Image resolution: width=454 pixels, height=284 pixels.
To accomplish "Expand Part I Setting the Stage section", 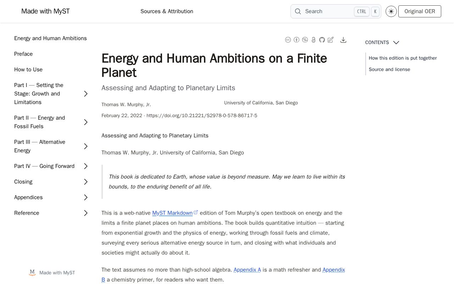I will (x=85, y=94).
